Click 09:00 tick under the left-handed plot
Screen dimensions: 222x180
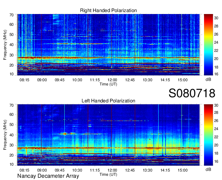tap(42, 170)
